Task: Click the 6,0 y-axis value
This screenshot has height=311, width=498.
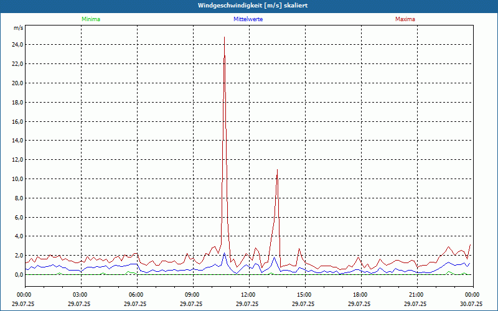Action: pos(19,217)
